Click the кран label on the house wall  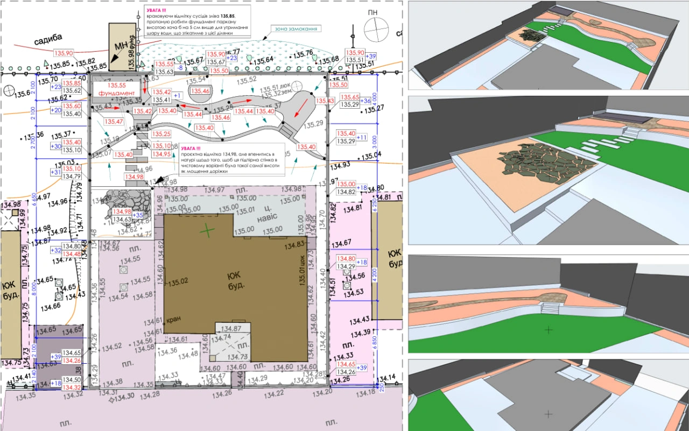[x=174, y=319]
